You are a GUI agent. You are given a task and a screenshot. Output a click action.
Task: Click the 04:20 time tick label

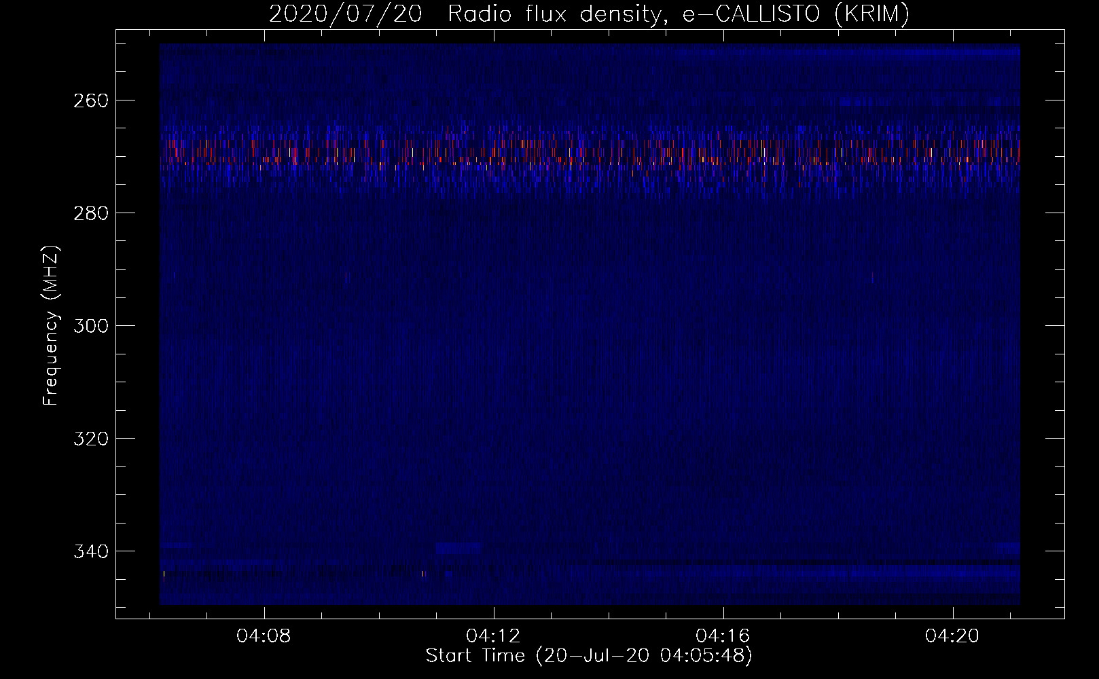point(953,636)
